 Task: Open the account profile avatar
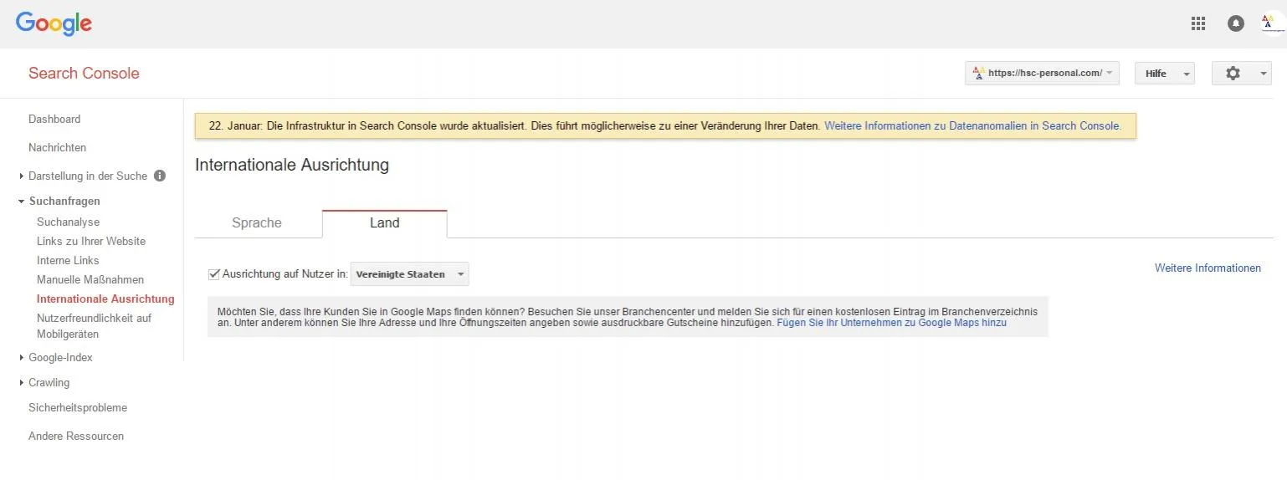1273,23
